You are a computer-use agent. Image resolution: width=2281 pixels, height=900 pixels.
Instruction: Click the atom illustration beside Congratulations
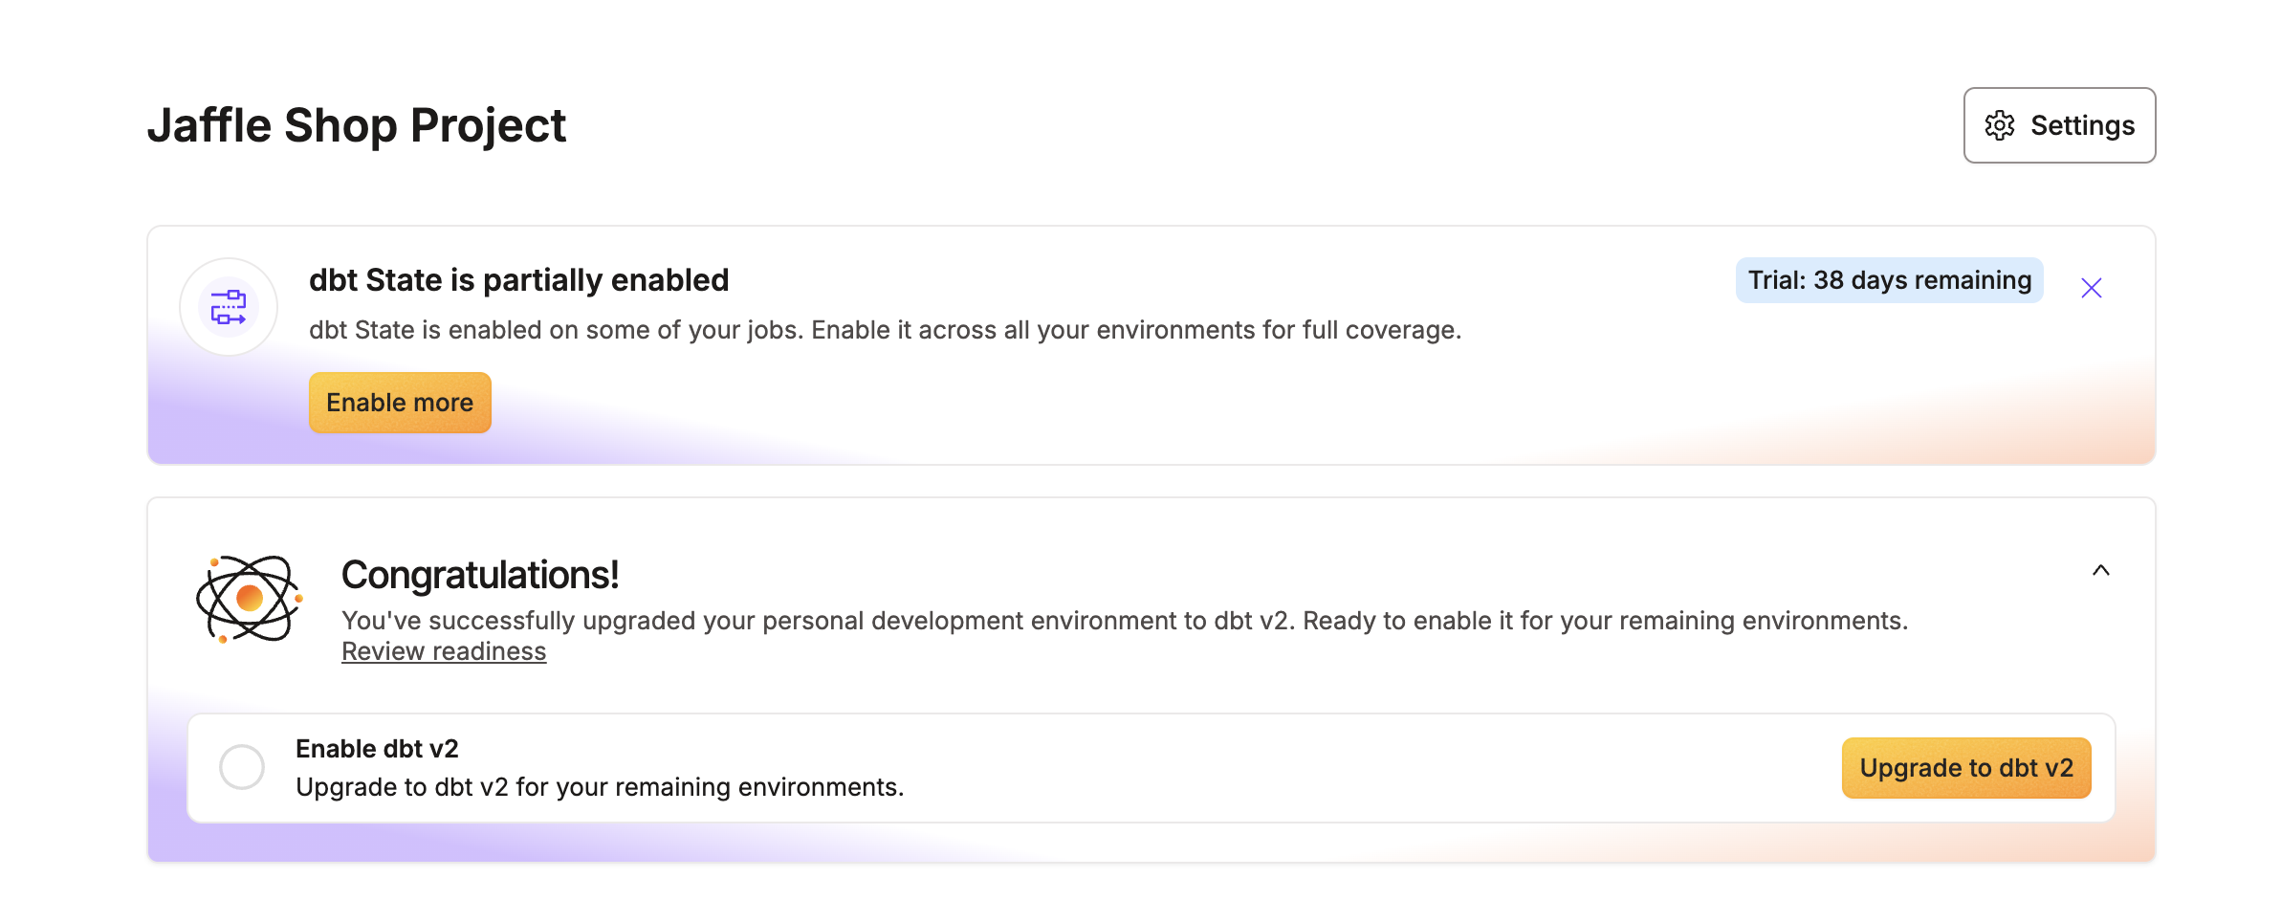pos(250,599)
